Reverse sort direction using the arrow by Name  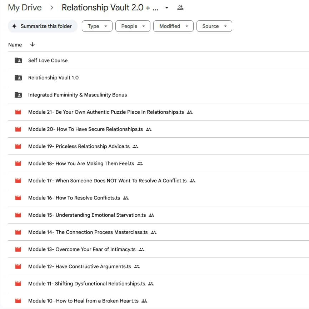point(33,45)
